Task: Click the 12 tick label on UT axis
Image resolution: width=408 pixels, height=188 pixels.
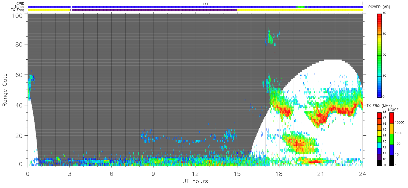Action: [195, 173]
